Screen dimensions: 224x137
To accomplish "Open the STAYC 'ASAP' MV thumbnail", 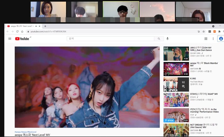I will tap(176, 100).
